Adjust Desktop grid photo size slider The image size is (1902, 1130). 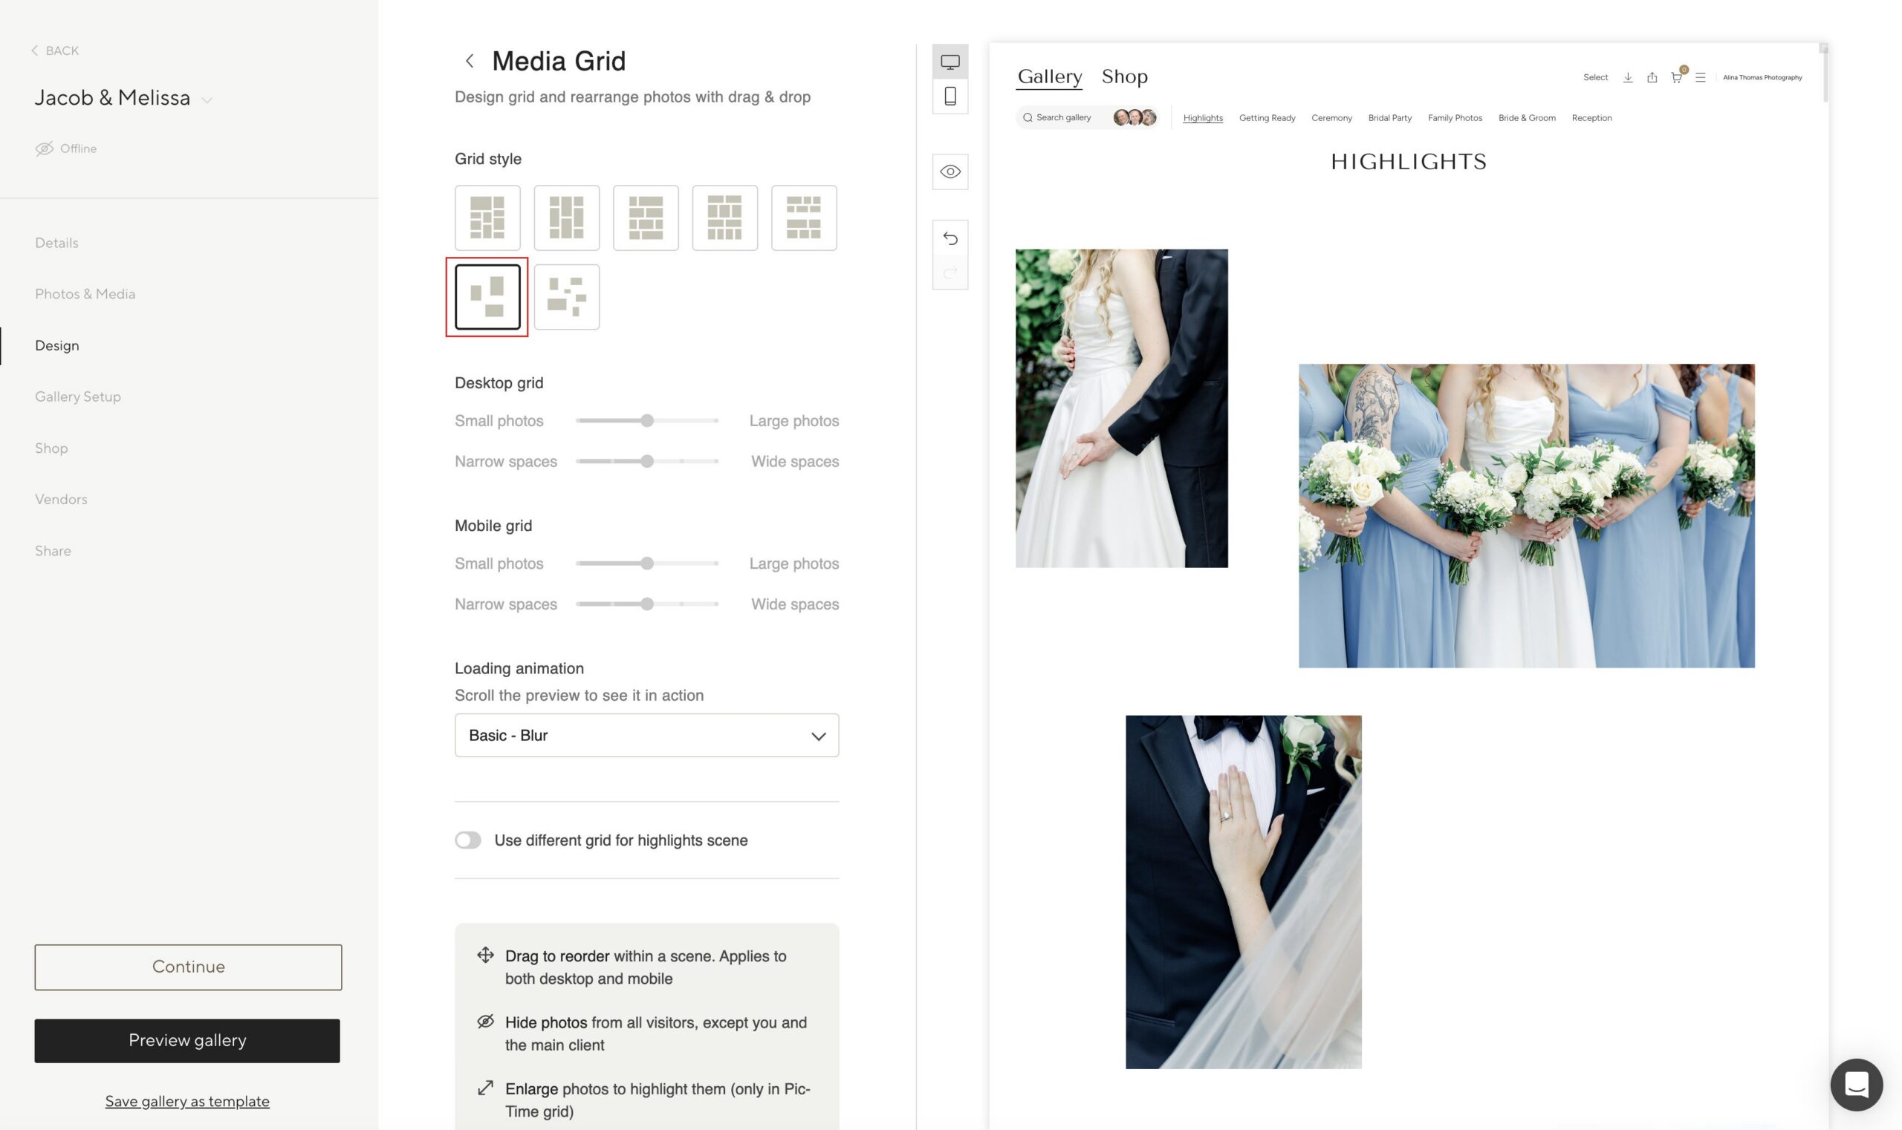coord(647,420)
